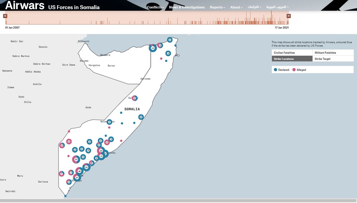Open the cluster labeled 48 on the southern coast
The image size is (357, 203).
pos(79,171)
